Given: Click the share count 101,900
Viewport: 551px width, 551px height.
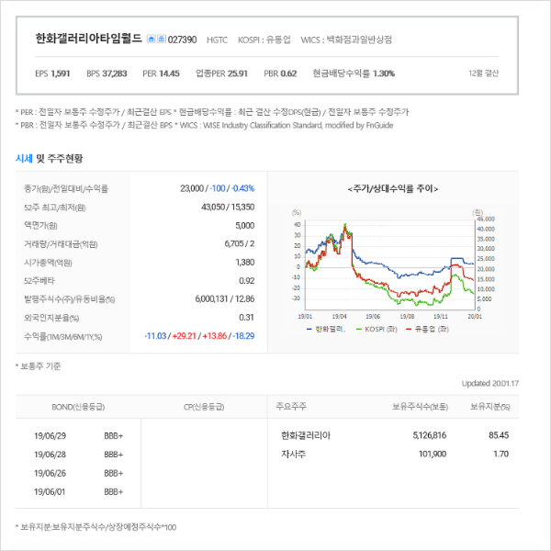Looking at the screenshot, I should [433, 454].
